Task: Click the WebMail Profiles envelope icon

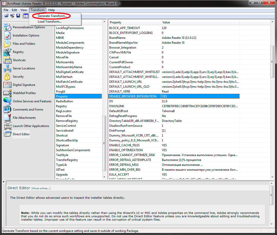Action: pos(7,93)
